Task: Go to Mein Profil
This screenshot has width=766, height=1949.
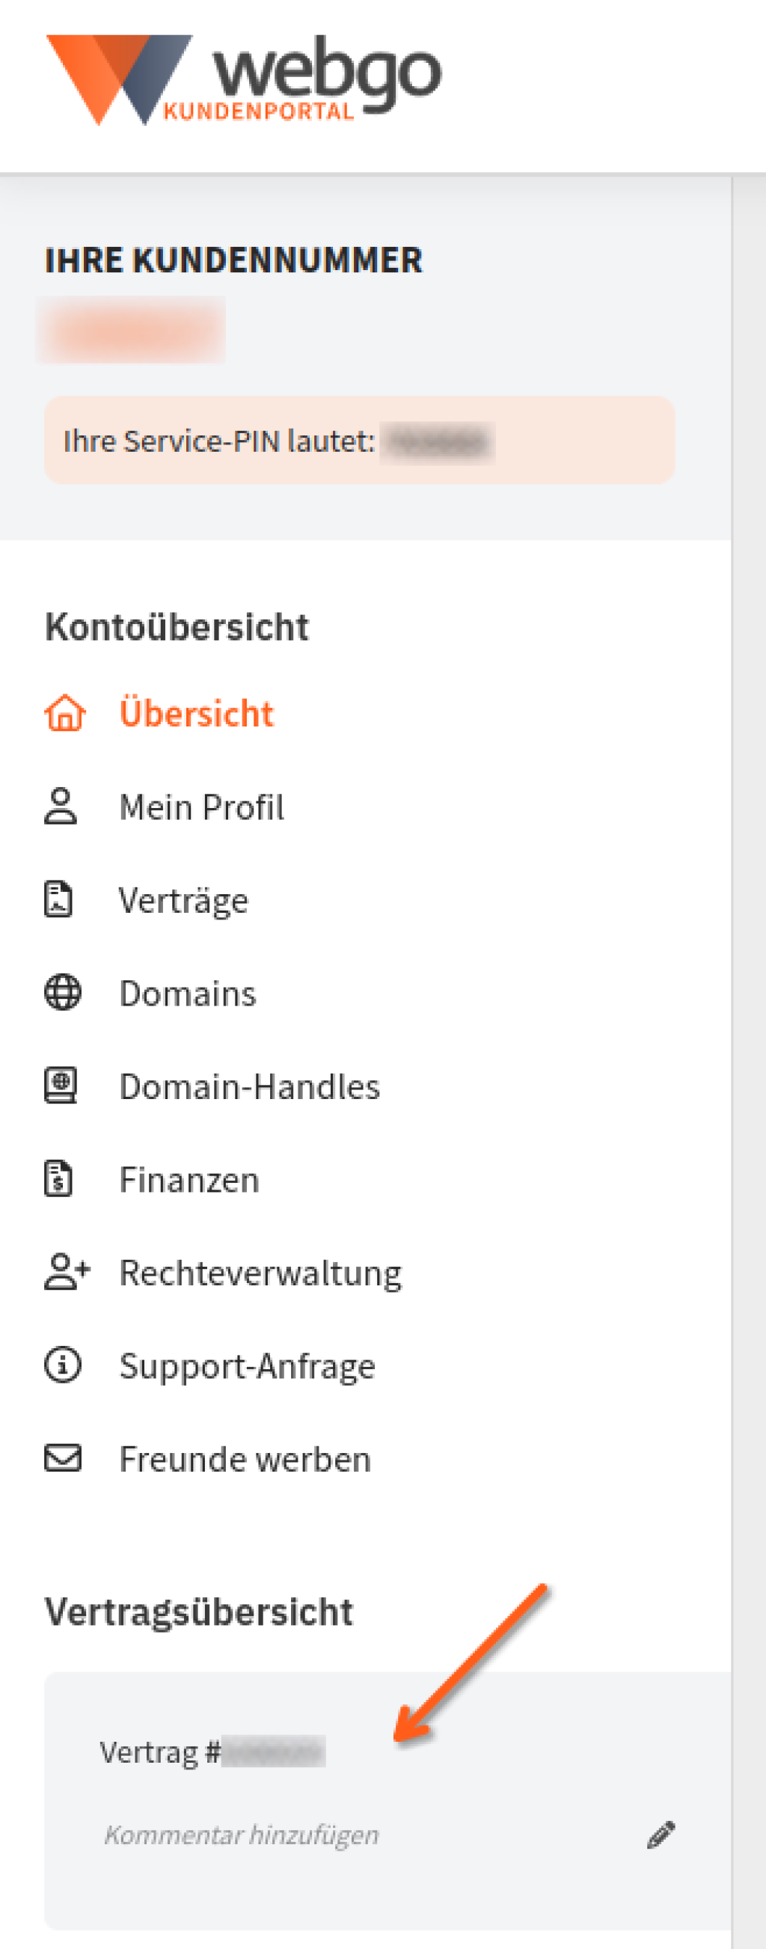Action: pos(202,807)
